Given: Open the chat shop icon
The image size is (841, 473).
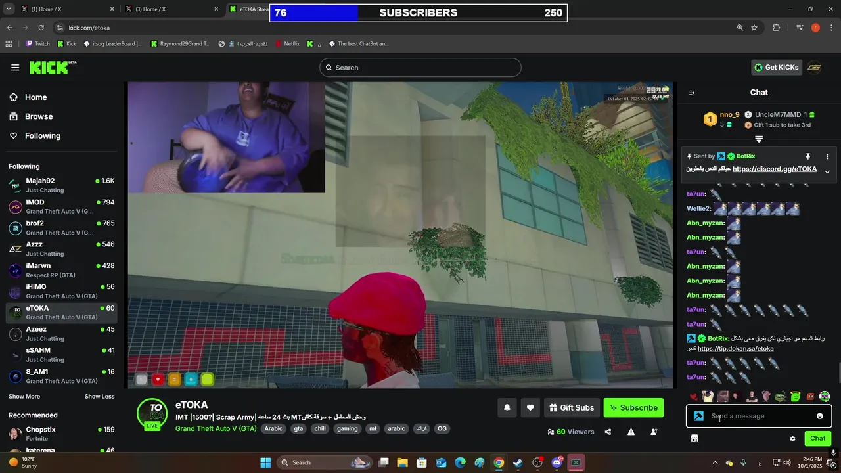Looking at the screenshot, I should click(x=694, y=438).
